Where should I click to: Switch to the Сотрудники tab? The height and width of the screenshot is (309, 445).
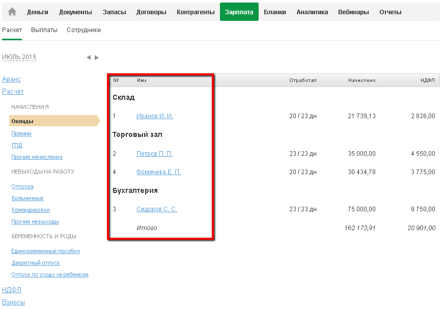click(84, 30)
